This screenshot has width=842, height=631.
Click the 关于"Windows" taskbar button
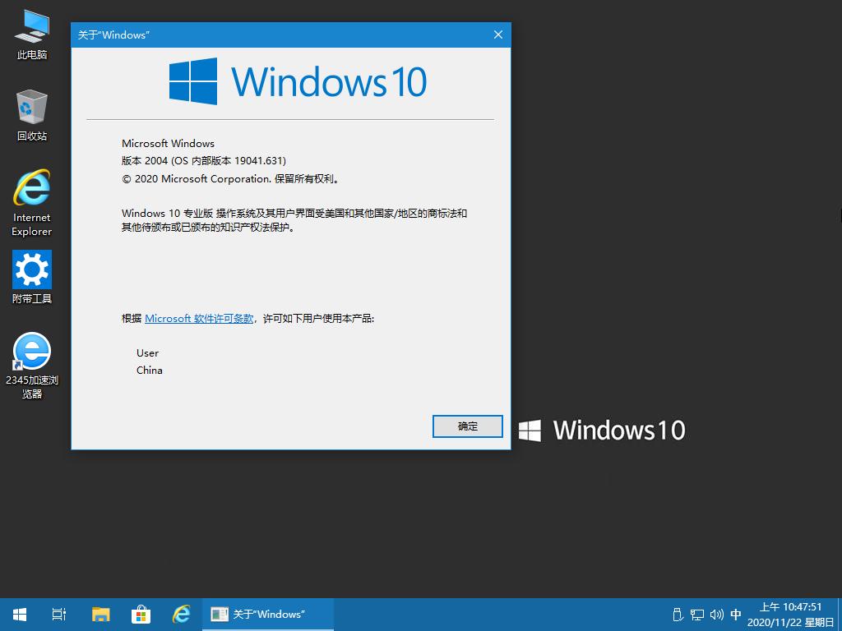268,615
